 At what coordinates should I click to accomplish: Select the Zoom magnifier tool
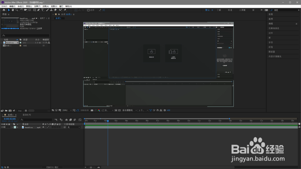coord(17,10)
